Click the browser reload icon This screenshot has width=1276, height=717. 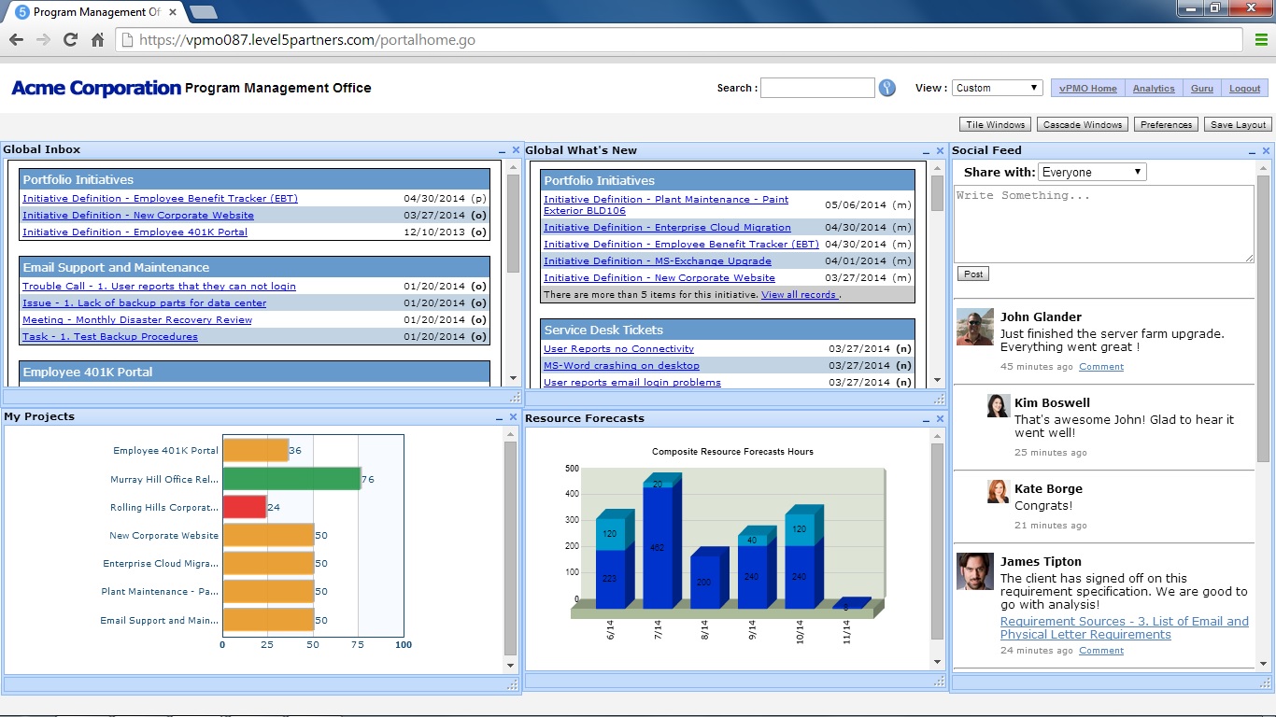click(x=70, y=39)
